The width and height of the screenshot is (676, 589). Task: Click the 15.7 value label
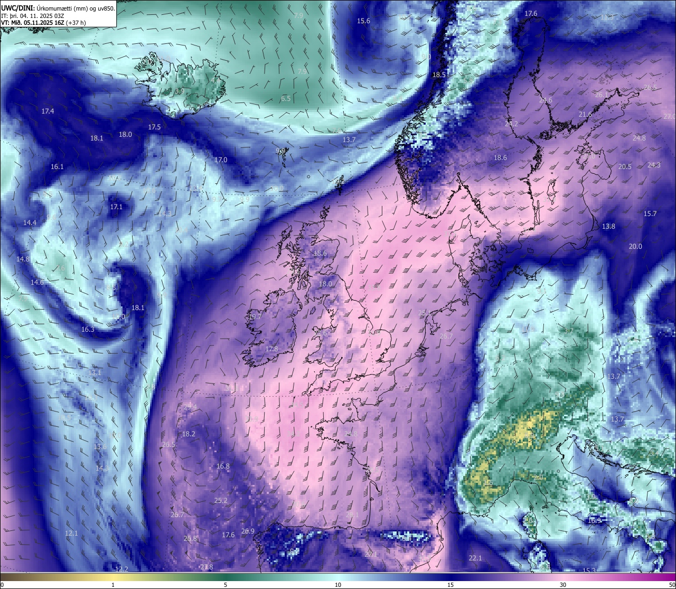coord(650,213)
